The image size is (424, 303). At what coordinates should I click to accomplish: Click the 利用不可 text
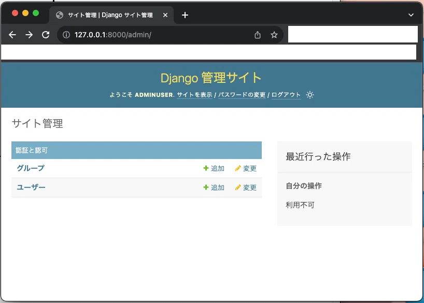pos(300,205)
